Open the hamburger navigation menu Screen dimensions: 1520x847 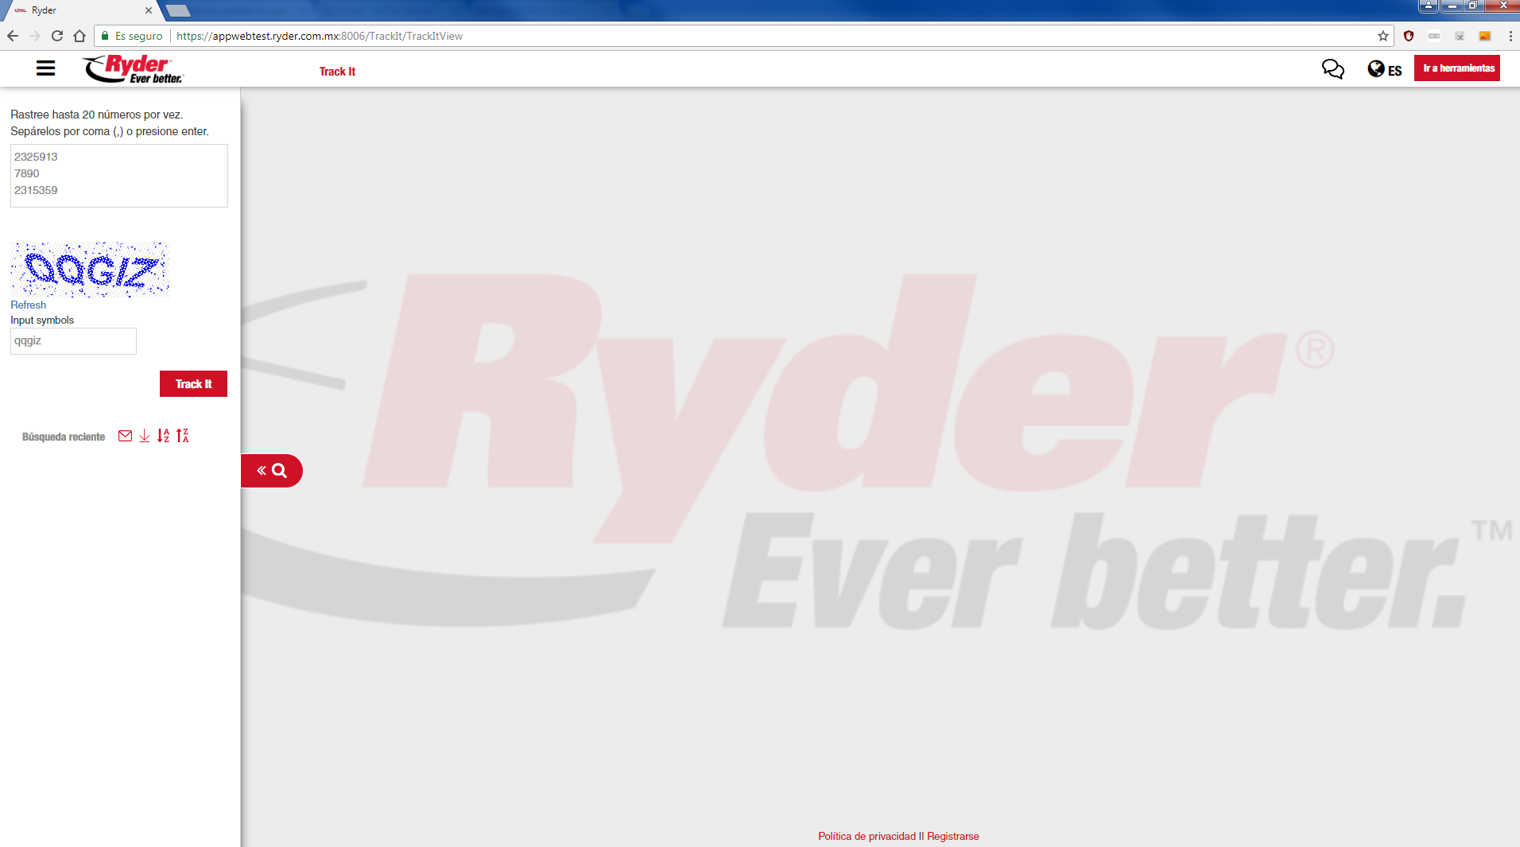coord(45,68)
